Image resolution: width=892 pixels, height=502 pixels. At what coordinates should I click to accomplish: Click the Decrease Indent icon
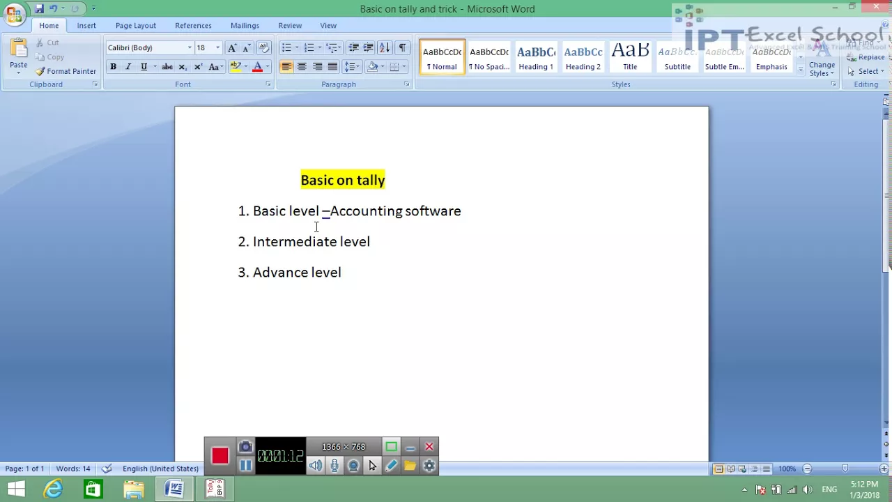tap(353, 48)
